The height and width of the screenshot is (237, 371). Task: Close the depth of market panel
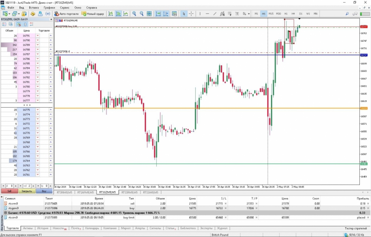point(51,19)
